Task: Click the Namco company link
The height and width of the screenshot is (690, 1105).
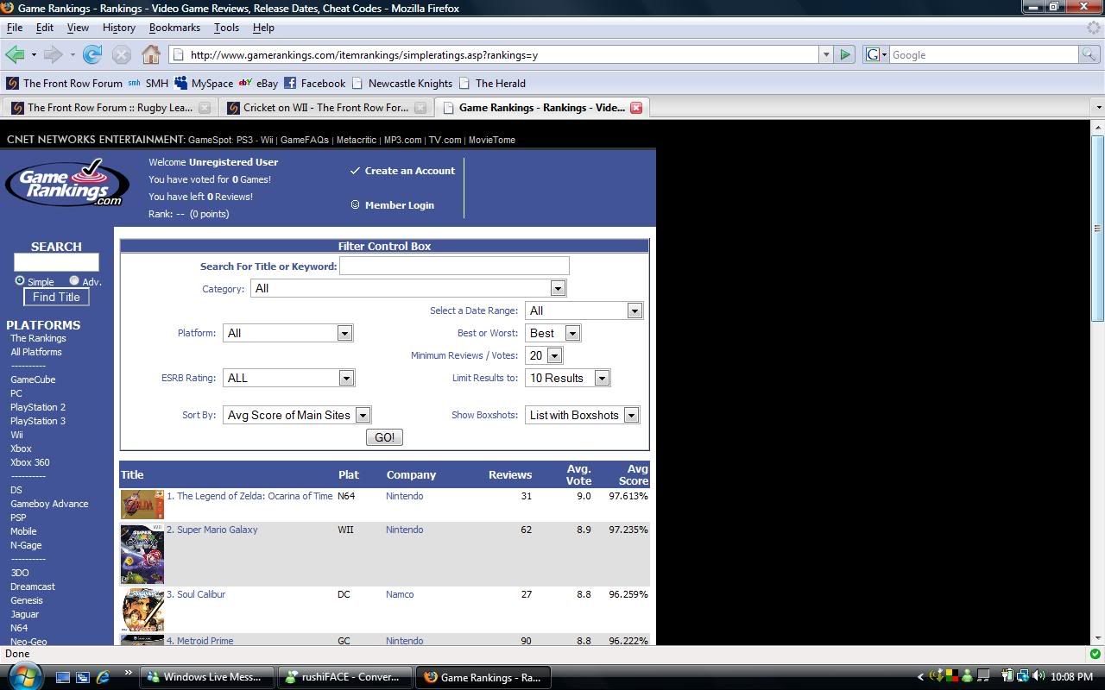Action: 400,594
